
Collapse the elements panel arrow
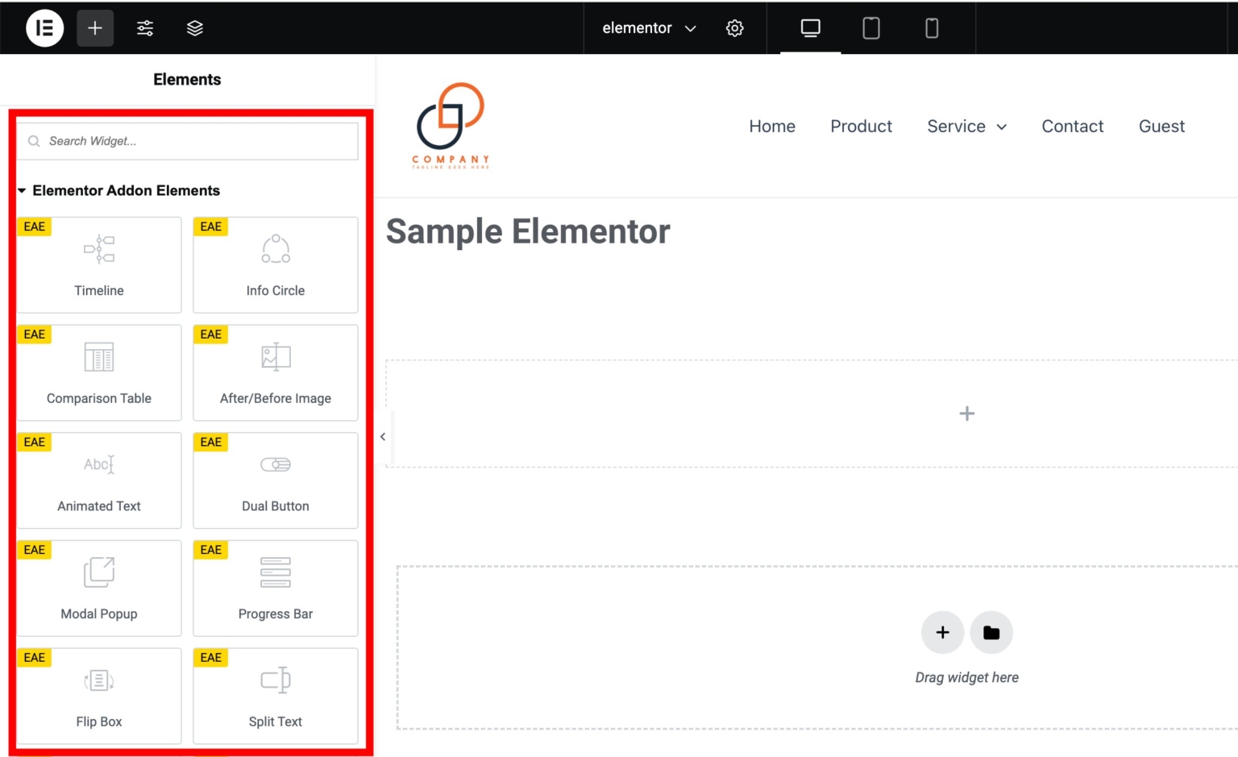(x=383, y=437)
